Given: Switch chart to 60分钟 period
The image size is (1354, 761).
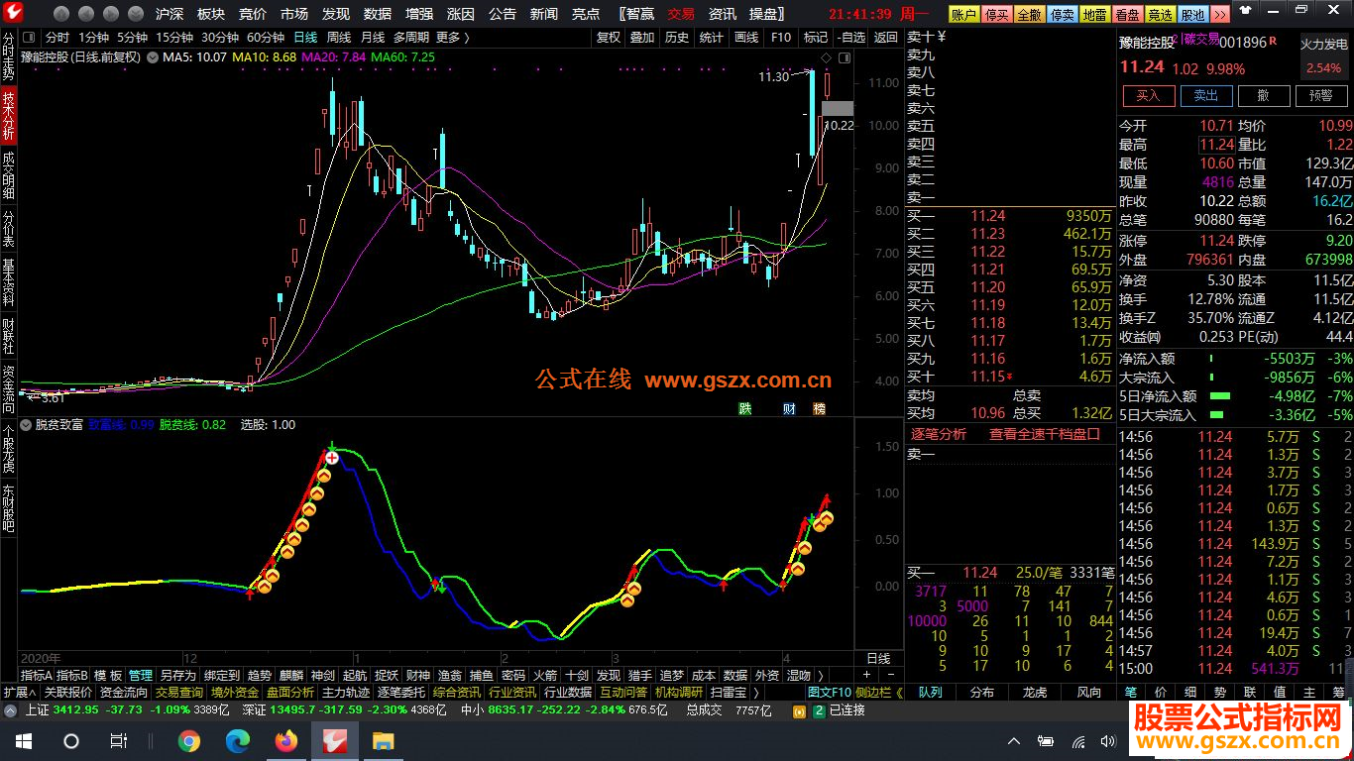Looking at the screenshot, I should coord(267,38).
